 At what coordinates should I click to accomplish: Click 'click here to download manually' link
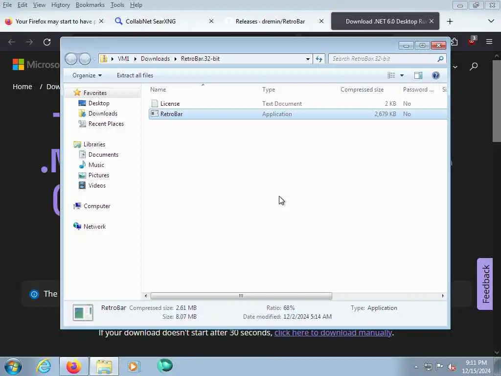(x=333, y=333)
